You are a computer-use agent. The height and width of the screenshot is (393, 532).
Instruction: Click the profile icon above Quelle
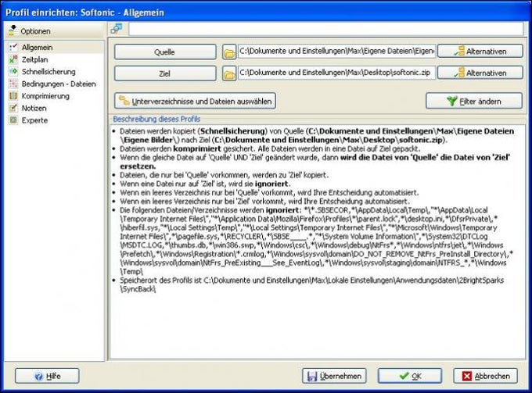(x=117, y=29)
